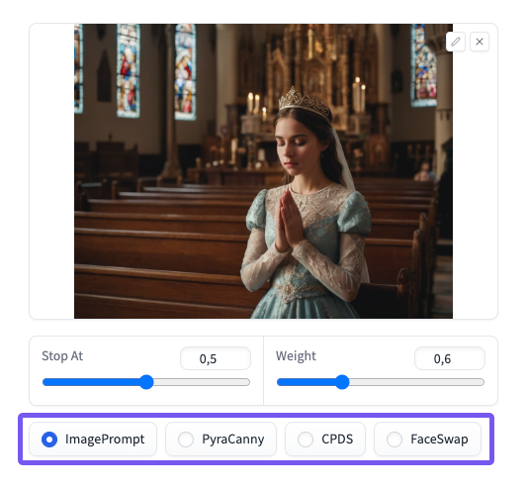Image resolution: width=527 pixels, height=489 pixels.
Task: Click the blank area left of the image
Action: [51, 171]
